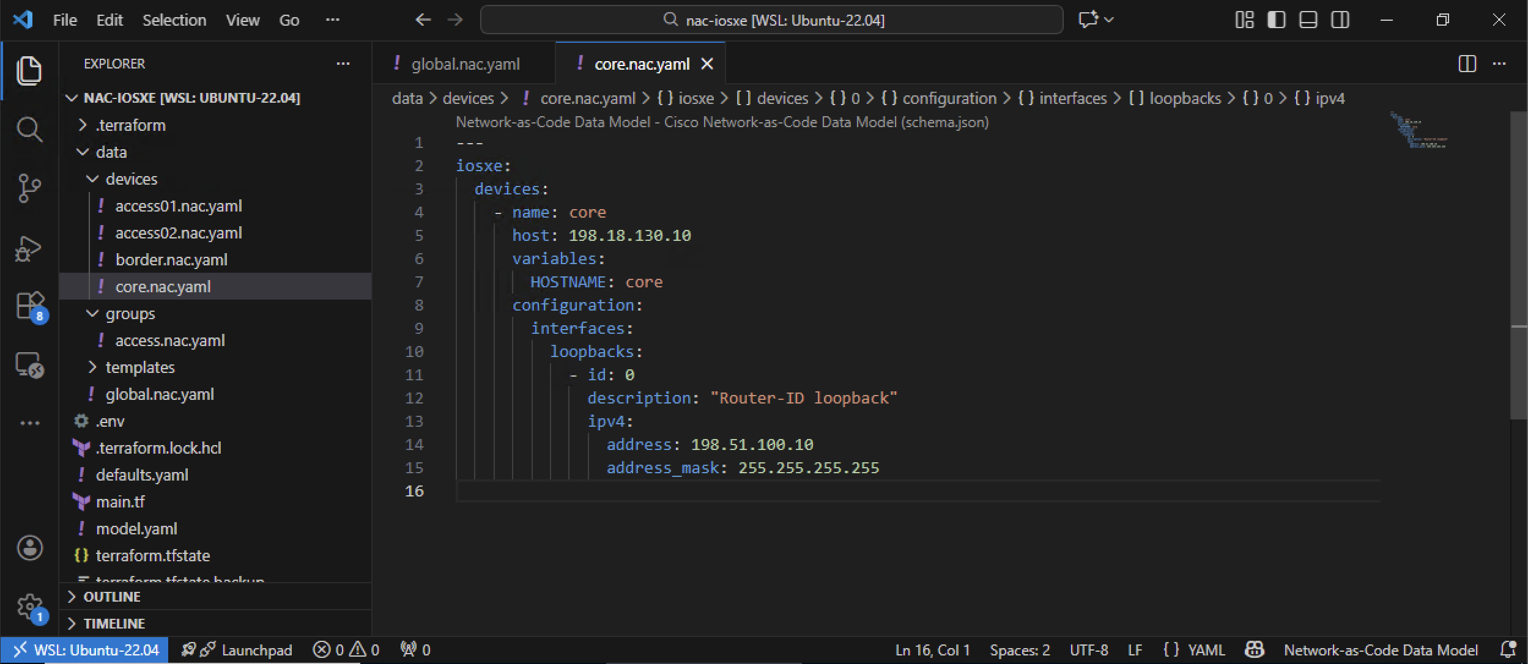
Task: Show additional views ellipsis in activity bar
Action: [29, 422]
